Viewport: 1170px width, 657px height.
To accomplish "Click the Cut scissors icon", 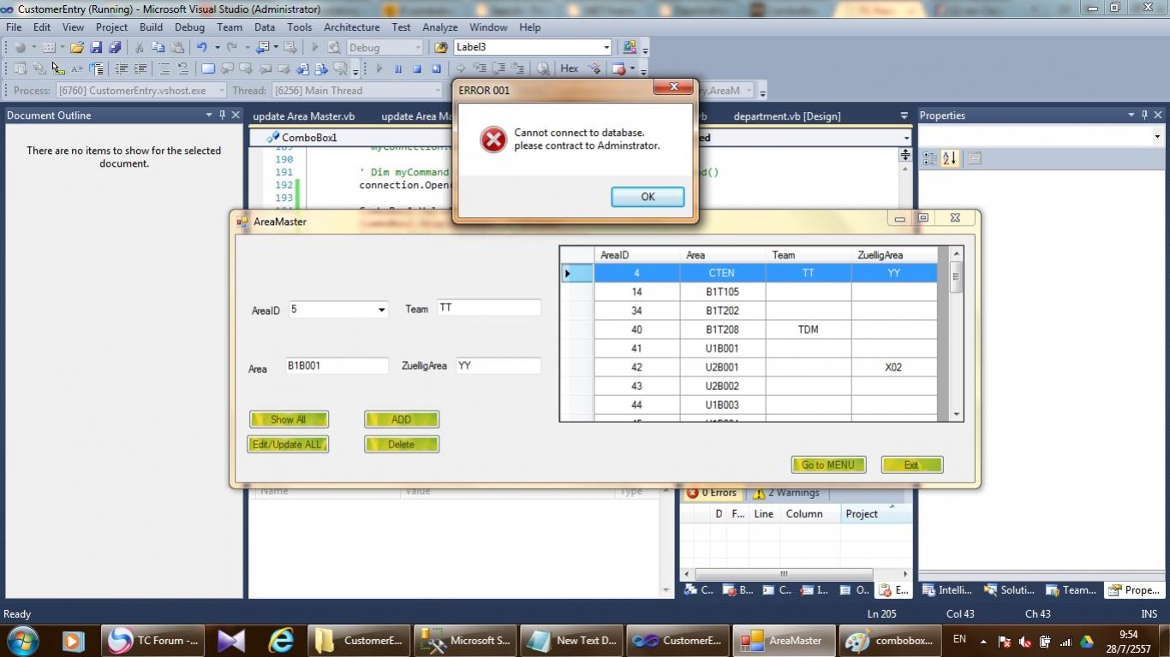I will pos(139,48).
